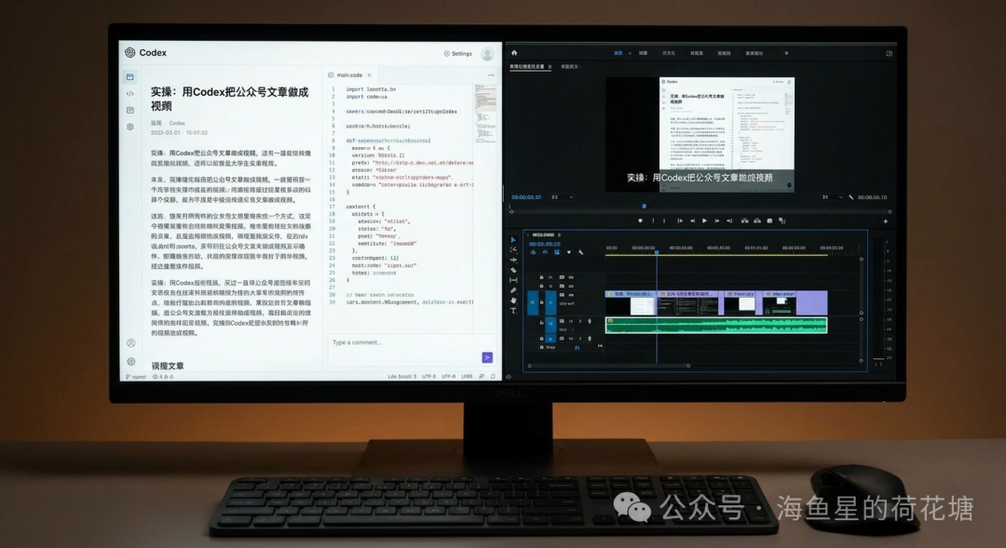
Task: Step back one frame in Program Monitor
Action: coord(692,221)
